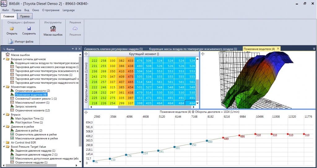Click the BitEdit application icon in title bar

coord(4,4)
